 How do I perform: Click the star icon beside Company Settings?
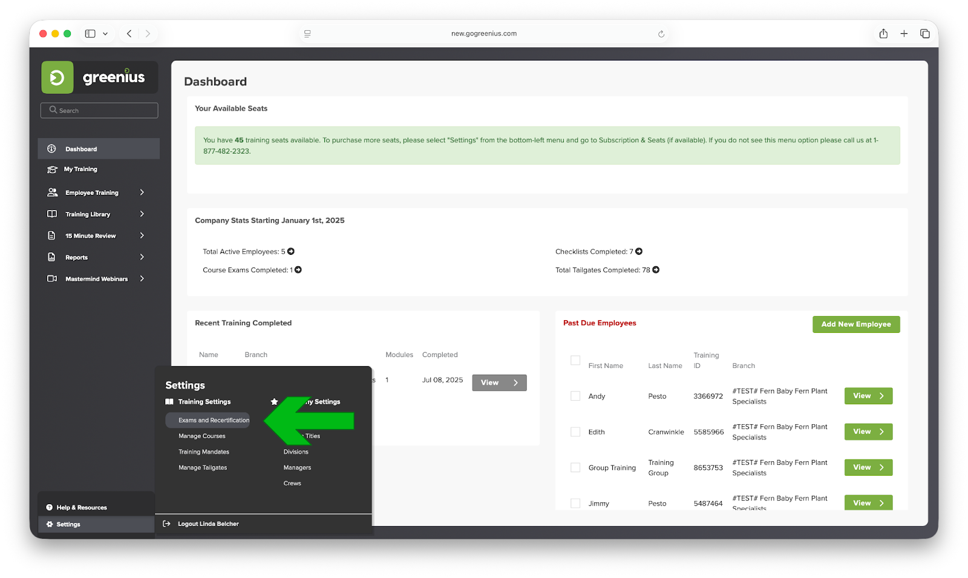274,402
